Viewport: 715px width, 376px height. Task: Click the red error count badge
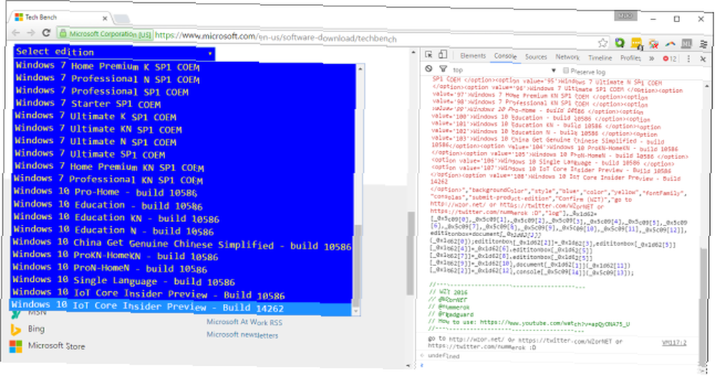coord(670,59)
